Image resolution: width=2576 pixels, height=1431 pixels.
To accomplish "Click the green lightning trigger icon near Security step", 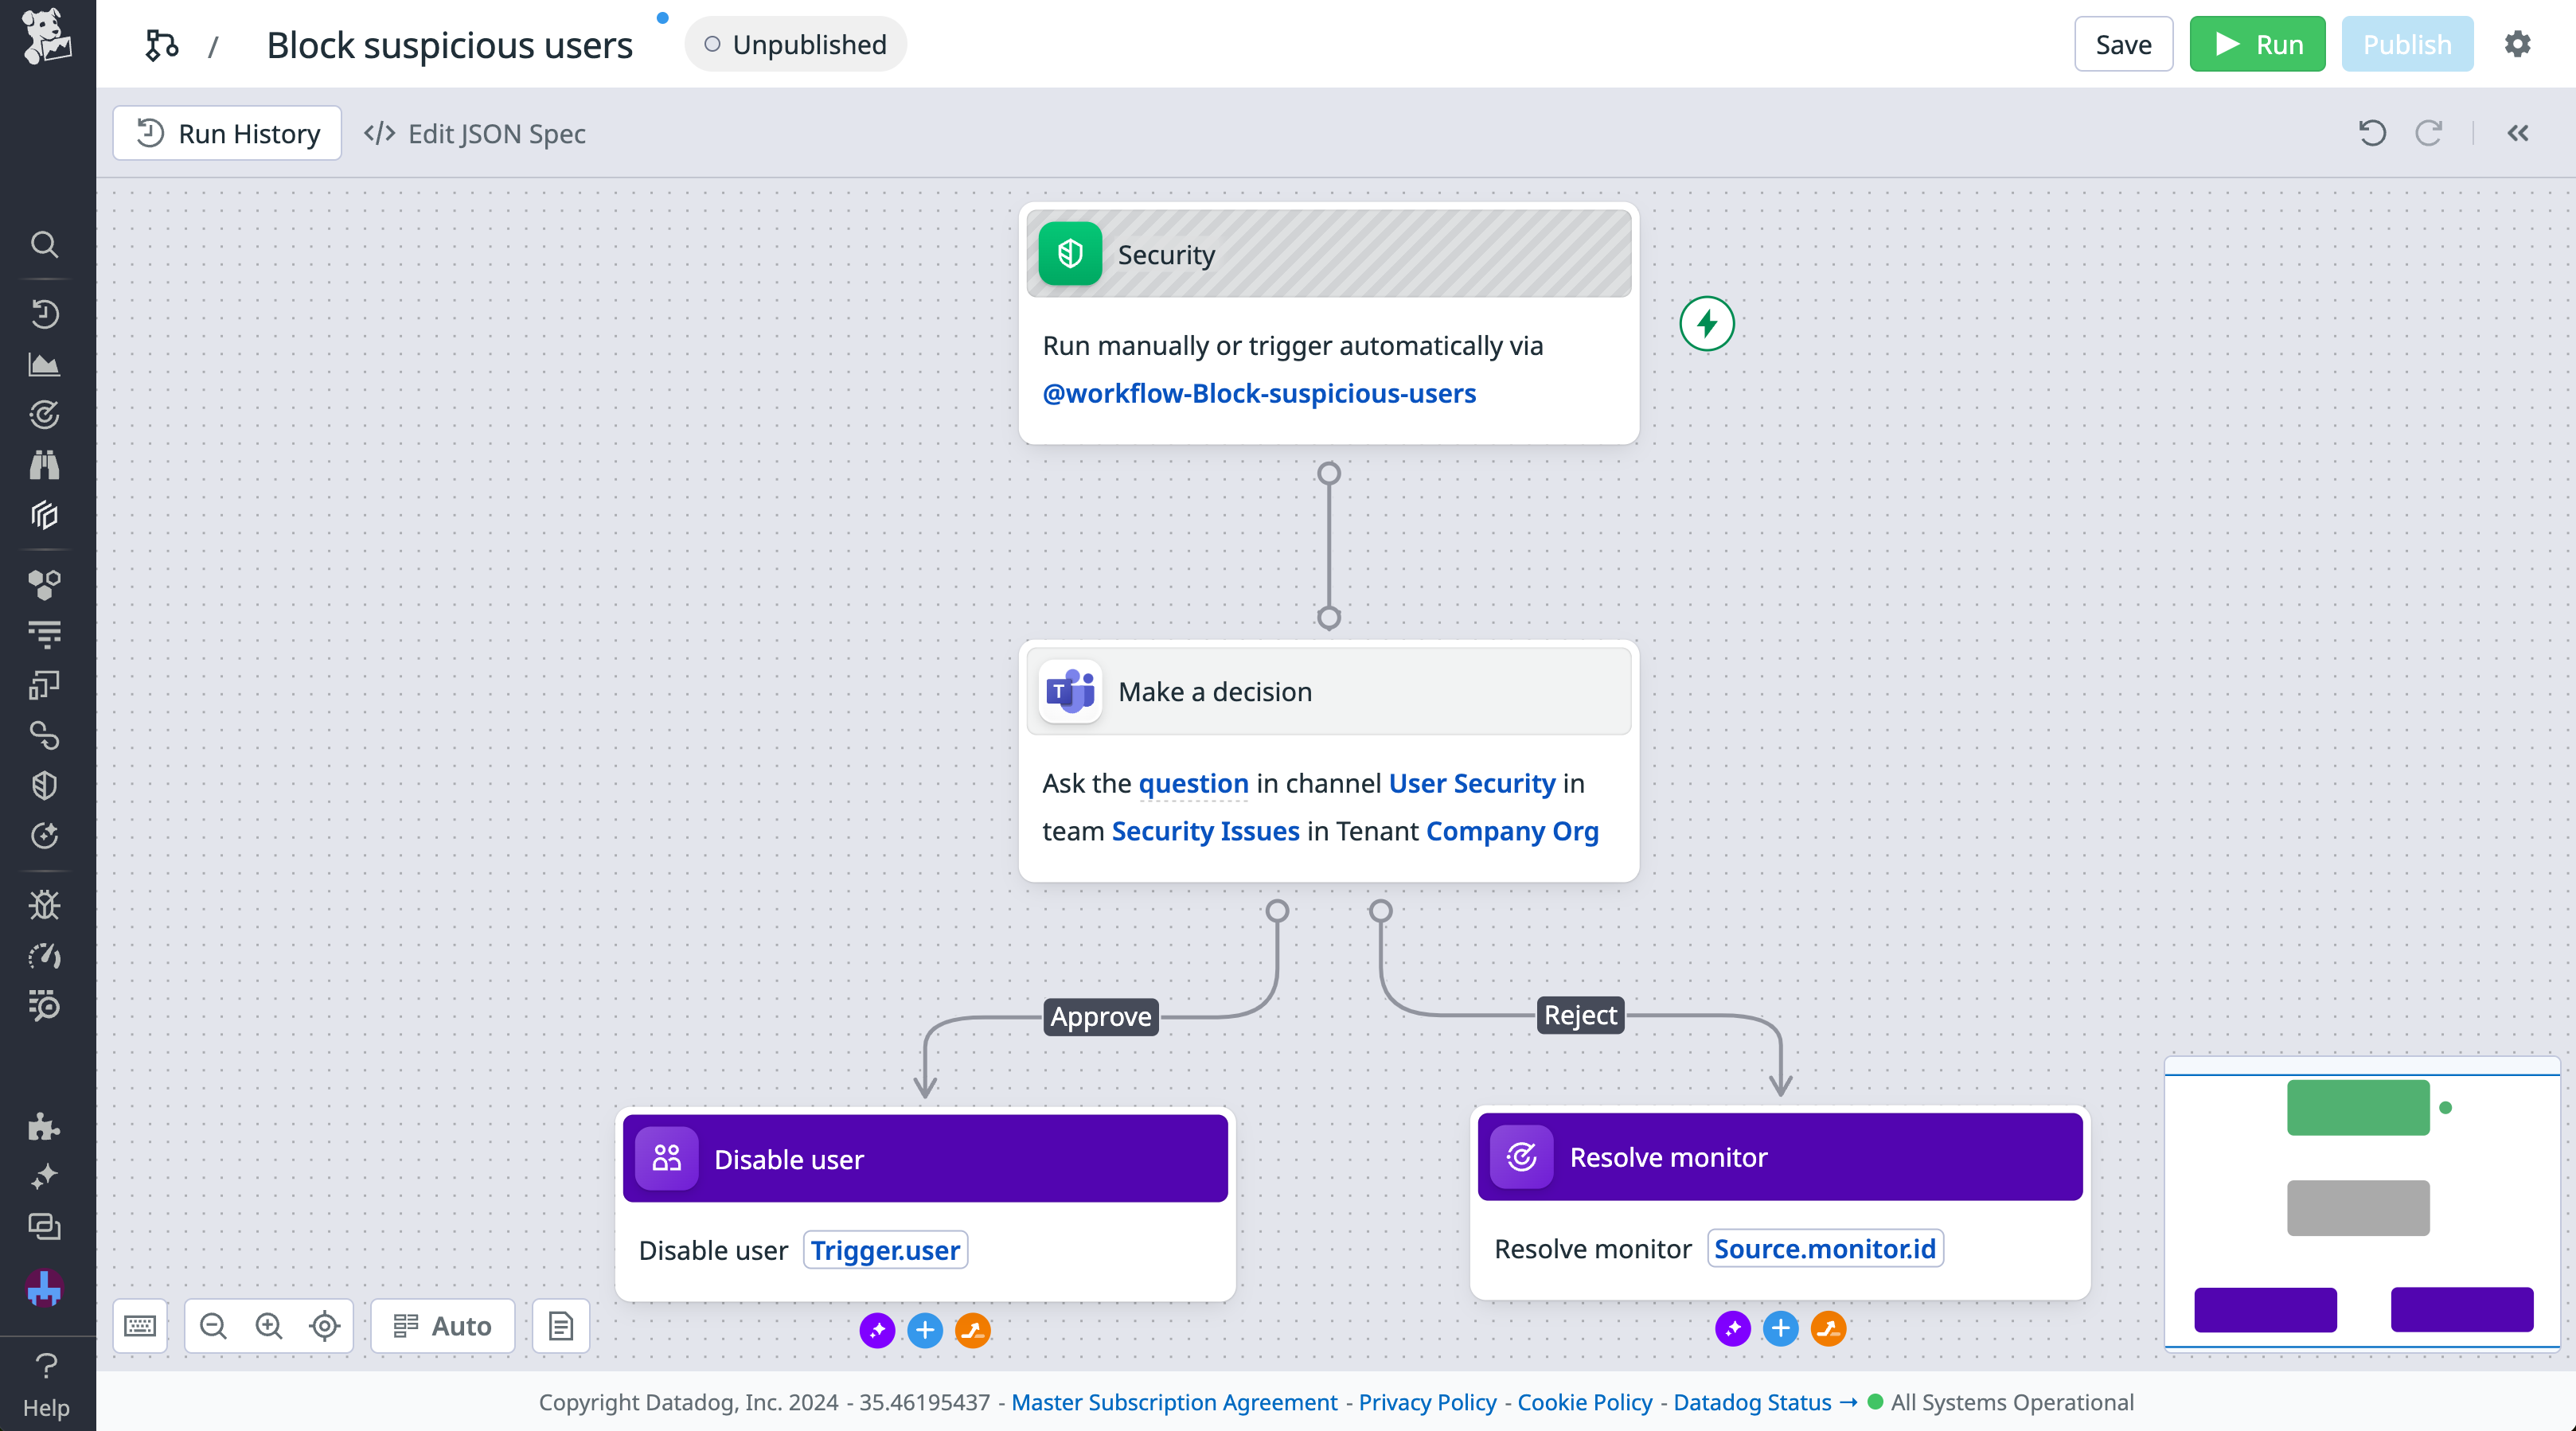I will [1707, 324].
